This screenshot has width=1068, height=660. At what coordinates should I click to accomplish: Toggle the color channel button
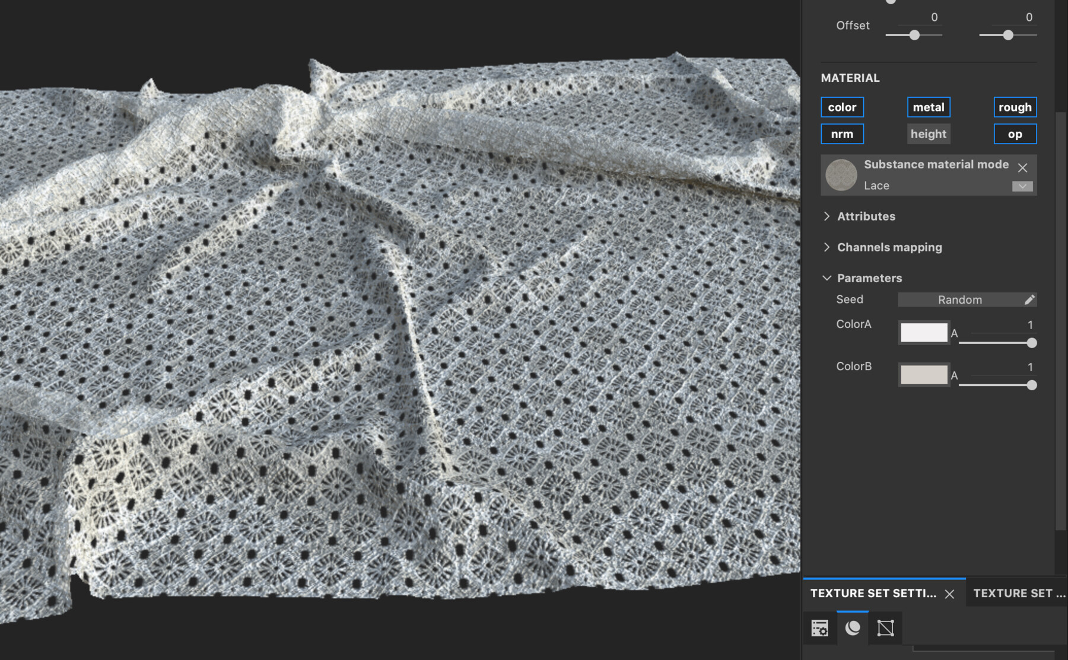[x=842, y=107]
